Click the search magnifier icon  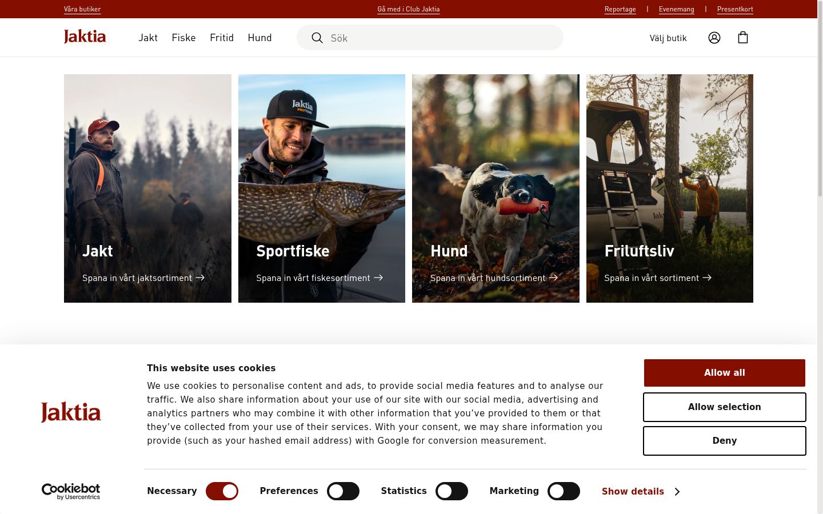[317, 38]
